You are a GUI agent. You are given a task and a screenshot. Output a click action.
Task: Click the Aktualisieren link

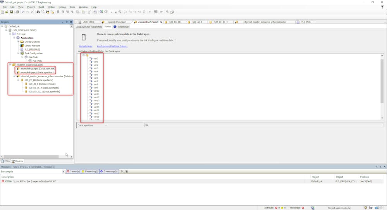click(86, 46)
